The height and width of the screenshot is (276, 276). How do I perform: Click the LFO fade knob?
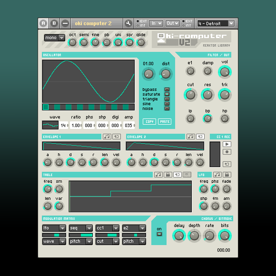point(227,189)
